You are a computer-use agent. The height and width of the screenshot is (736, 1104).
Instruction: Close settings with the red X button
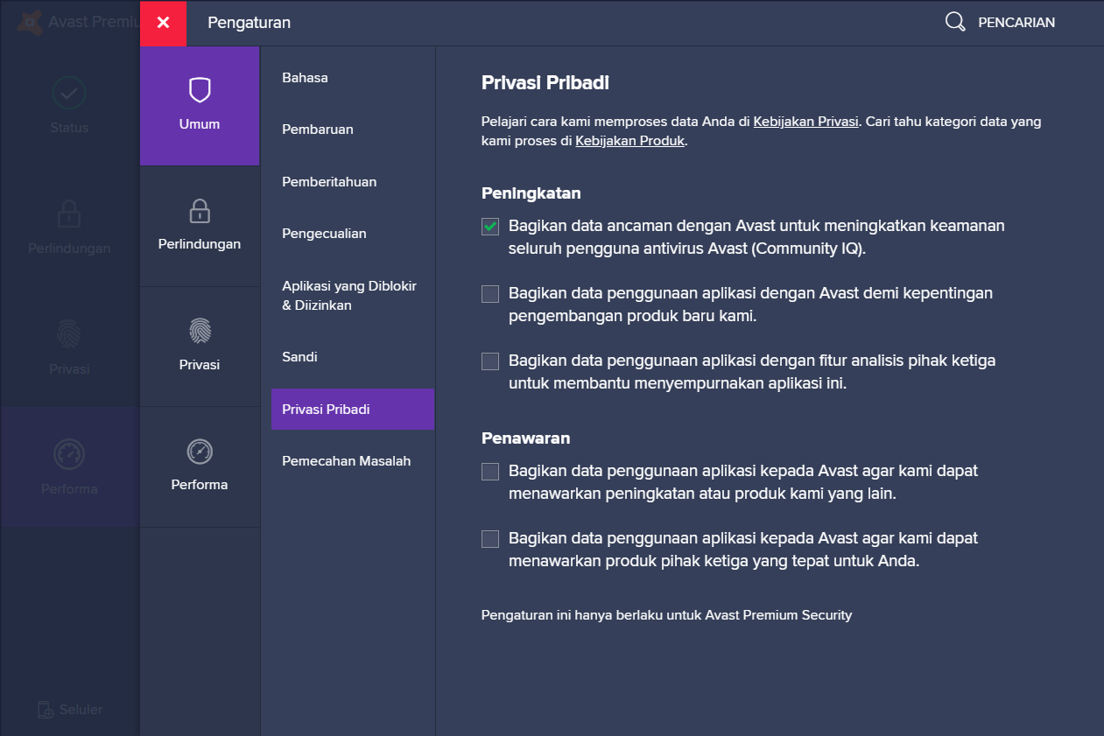(x=163, y=24)
